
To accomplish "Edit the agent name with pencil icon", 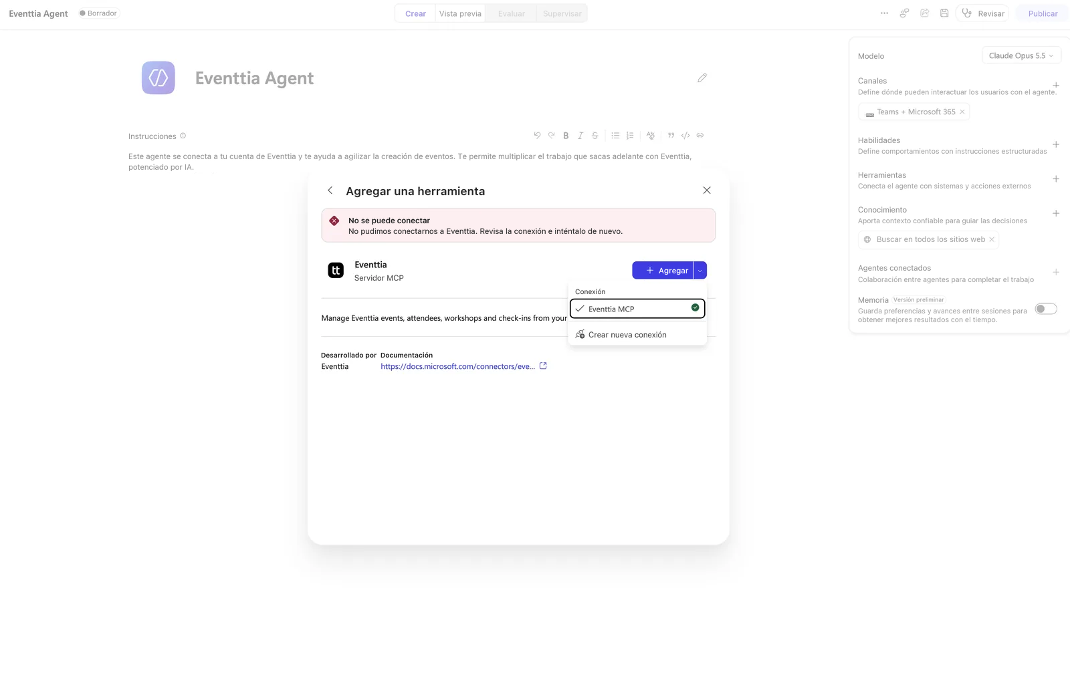I will [x=702, y=78].
